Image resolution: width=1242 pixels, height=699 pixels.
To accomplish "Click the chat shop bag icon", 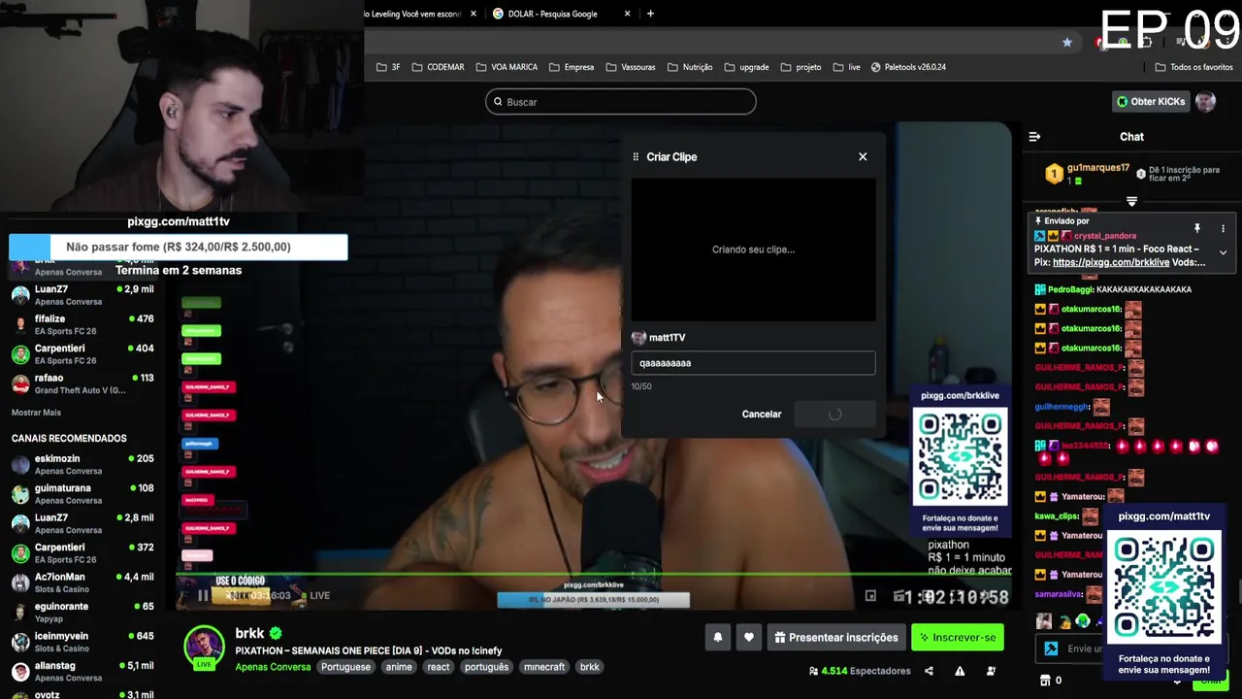I will pos(1045,681).
